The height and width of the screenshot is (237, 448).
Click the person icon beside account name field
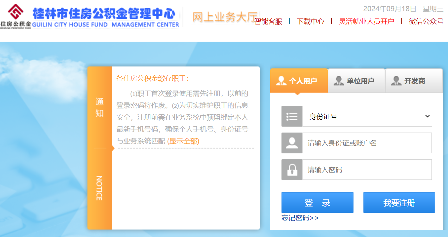(x=292, y=143)
